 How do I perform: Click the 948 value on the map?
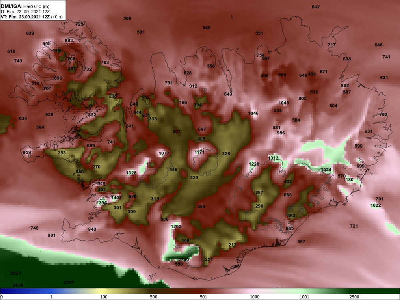pos(92,229)
